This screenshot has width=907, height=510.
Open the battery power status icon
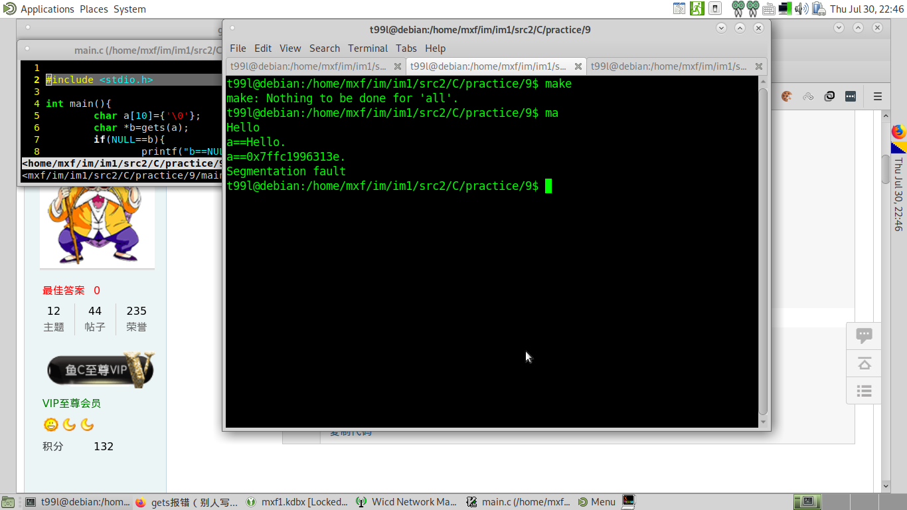[819, 9]
